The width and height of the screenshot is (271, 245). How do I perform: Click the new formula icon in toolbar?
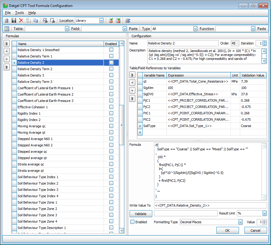pyautogui.click(x=7, y=21)
